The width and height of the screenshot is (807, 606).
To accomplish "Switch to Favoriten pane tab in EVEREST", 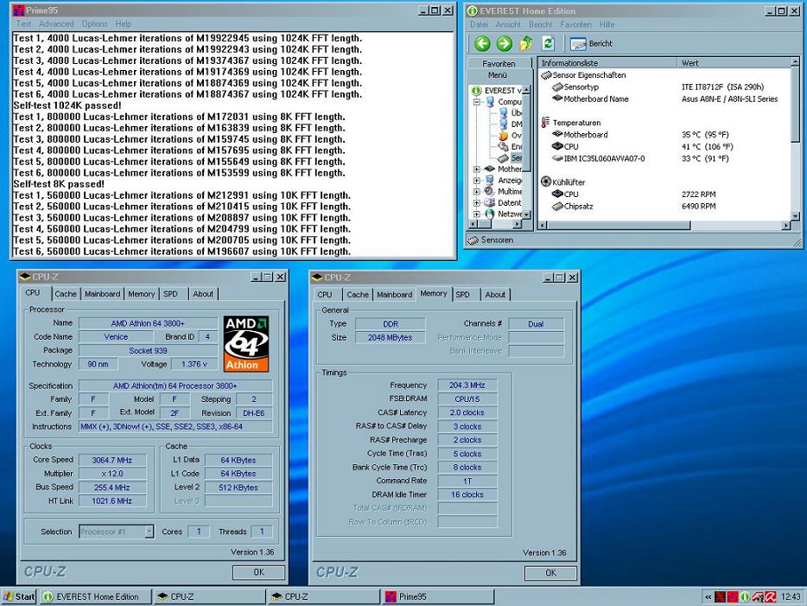I will [x=499, y=63].
